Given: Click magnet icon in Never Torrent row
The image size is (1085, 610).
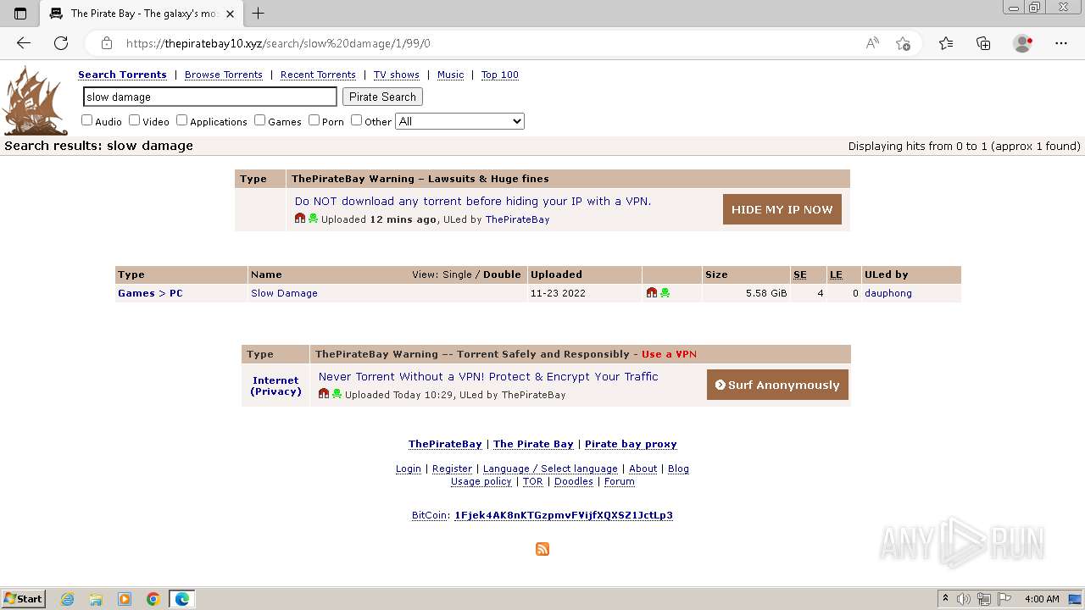Looking at the screenshot, I should pos(324,394).
